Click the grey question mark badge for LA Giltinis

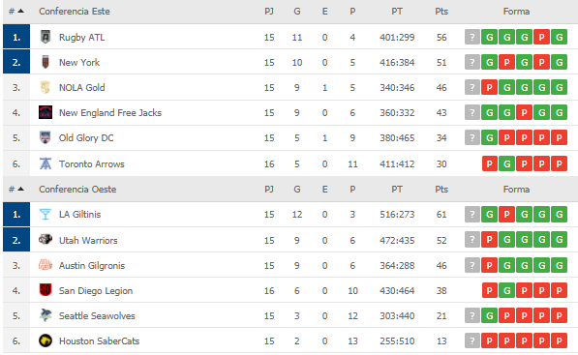tap(472, 214)
